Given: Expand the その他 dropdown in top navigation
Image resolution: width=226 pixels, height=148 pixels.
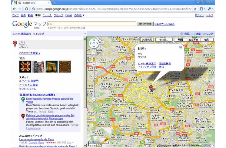Looking at the screenshot, I should click(79, 15).
